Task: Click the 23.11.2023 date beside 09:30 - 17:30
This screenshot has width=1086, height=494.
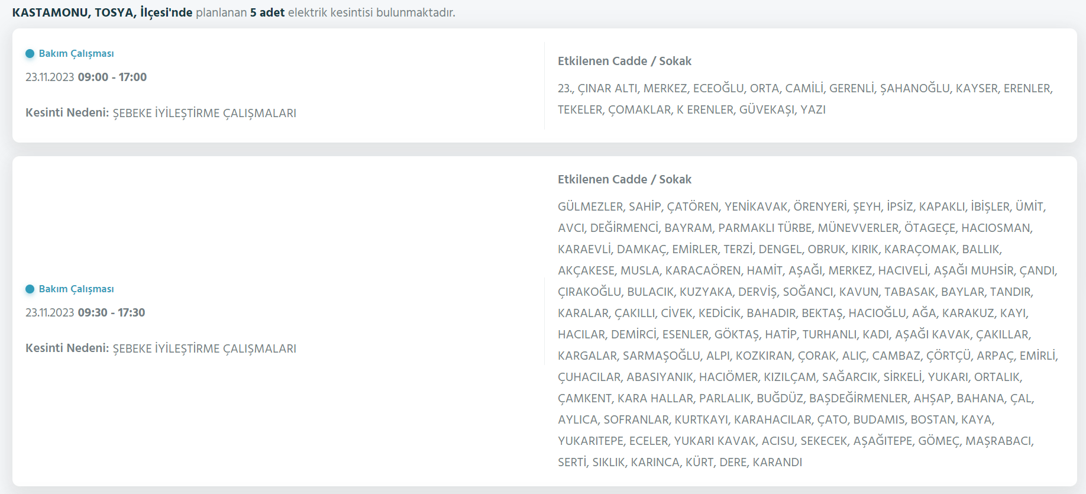Action: click(x=50, y=313)
